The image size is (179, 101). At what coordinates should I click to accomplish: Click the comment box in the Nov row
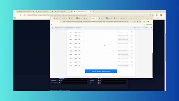coord(125,62)
